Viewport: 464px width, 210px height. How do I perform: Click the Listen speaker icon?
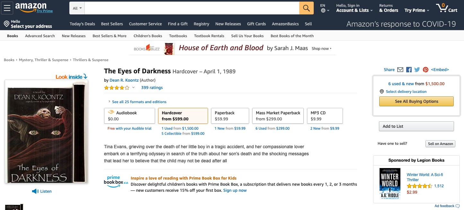[35, 191]
